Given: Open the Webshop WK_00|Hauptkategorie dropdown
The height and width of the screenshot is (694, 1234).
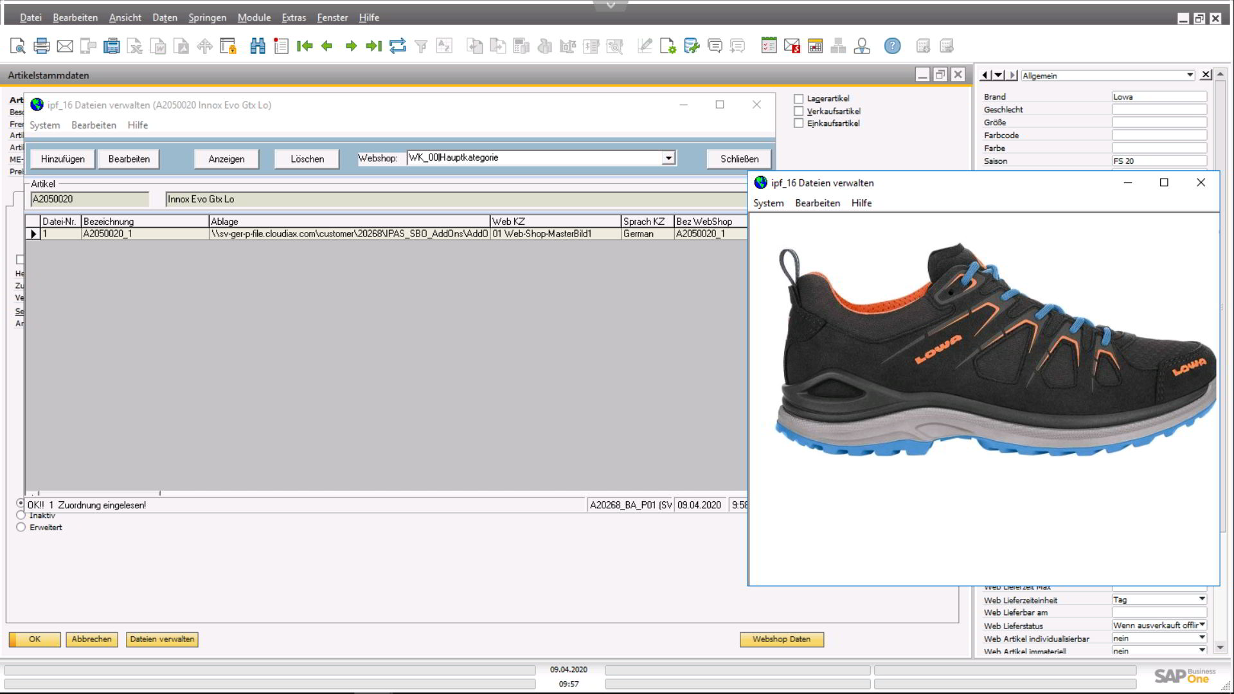Looking at the screenshot, I should pos(668,158).
